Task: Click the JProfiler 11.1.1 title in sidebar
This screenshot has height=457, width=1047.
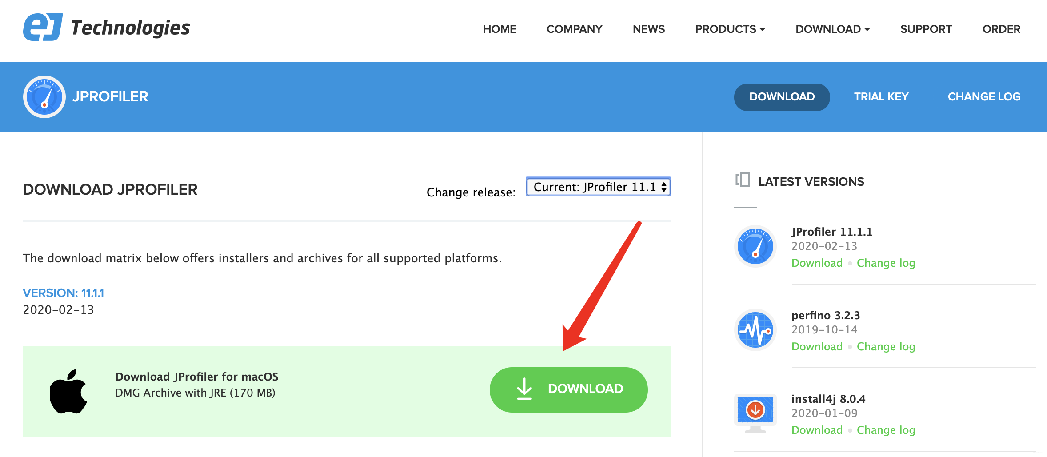Action: point(831,232)
